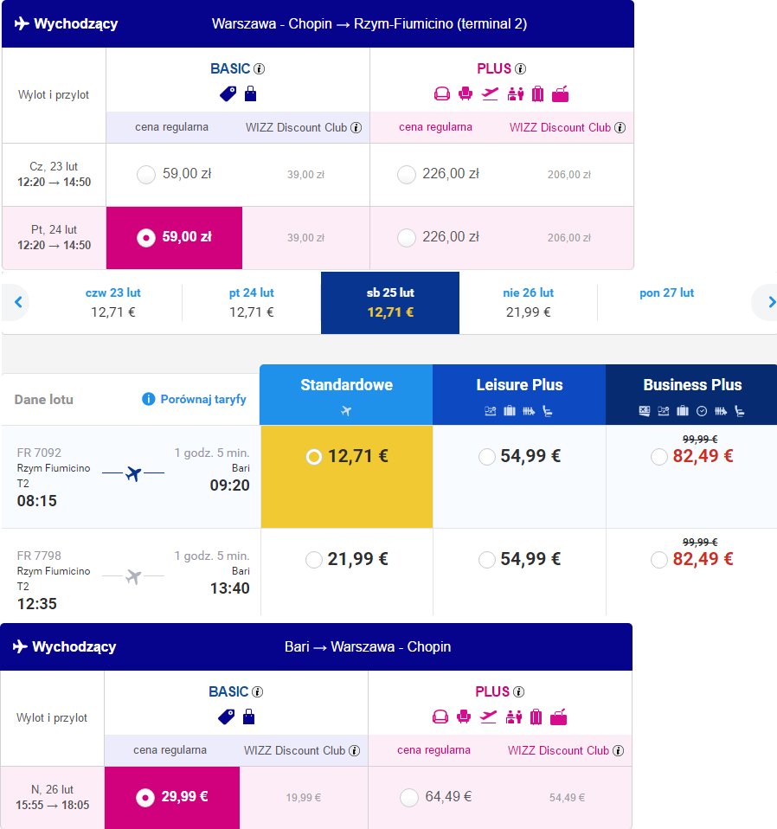
Task: Switch to the czw 23 lut date tab
Action: click(x=113, y=302)
